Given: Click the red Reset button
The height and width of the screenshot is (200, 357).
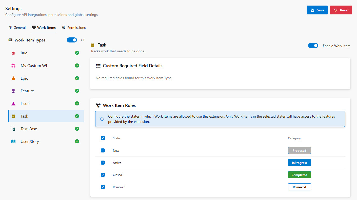Looking at the screenshot, I should click(x=341, y=10).
